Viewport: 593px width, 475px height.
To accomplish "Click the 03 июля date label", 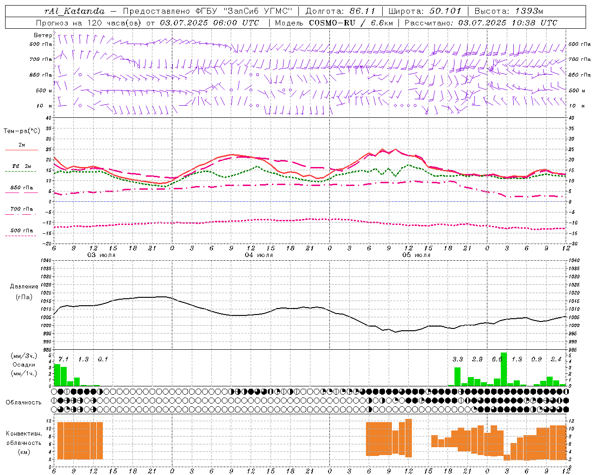I will pyautogui.click(x=101, y=255).
